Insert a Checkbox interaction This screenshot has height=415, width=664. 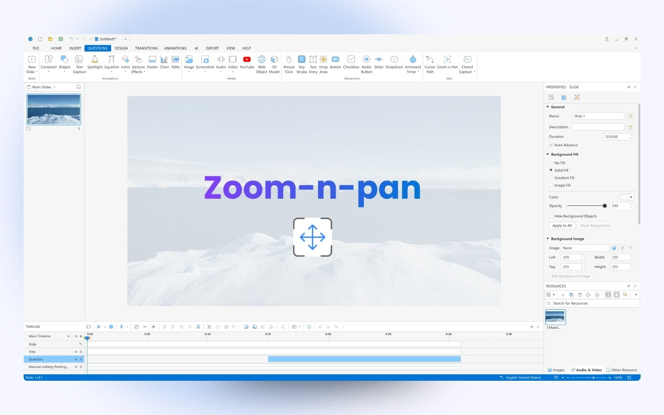pyautogui.click(x=351, y=62)
